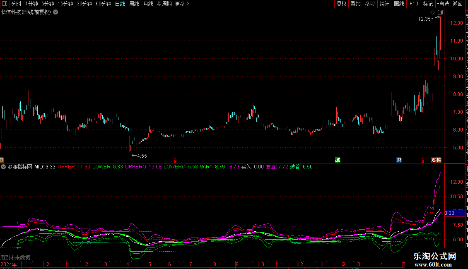
Task: Click the 叠加 overlay button
Action: (356, 4)
